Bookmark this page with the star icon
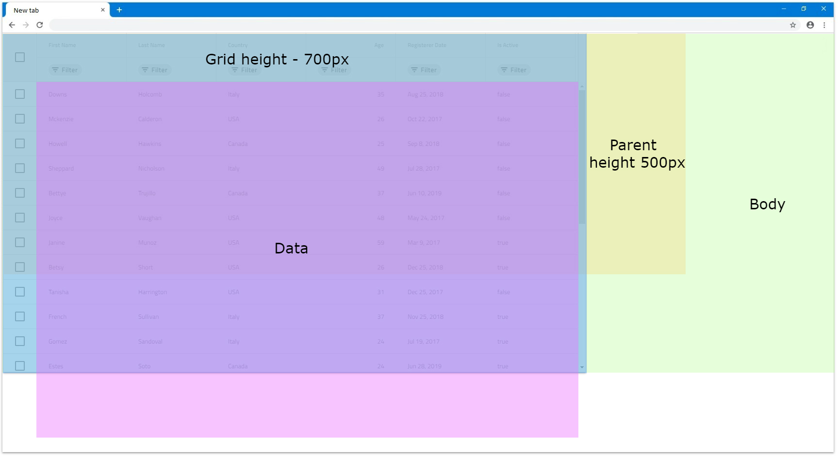Image resolution: width=838 pixels, height=456 pixels. 793,25
